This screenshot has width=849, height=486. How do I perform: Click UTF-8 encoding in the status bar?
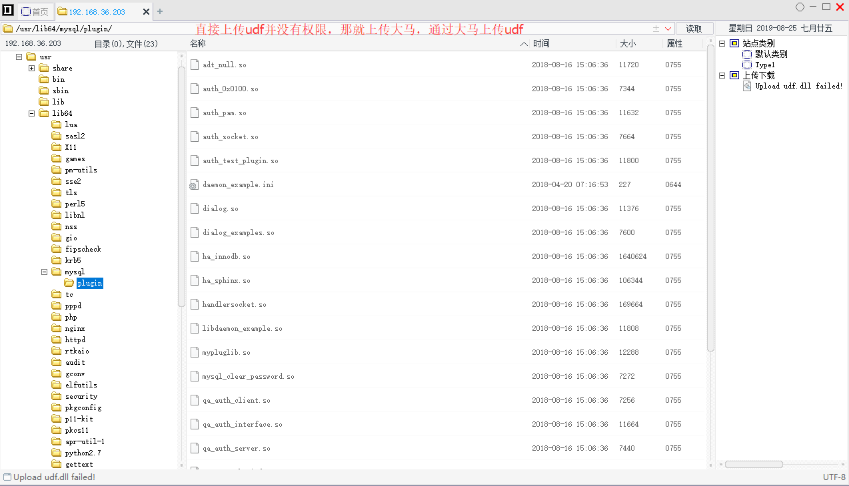point(834,477)
